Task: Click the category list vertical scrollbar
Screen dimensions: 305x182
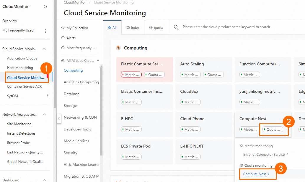Action: pyautogui.click(x=101, y=111)
